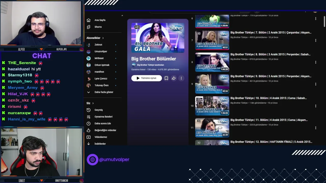326x183 pixels.
Task: Open MrBeast channel avatar
Action: tap(88, 58)
